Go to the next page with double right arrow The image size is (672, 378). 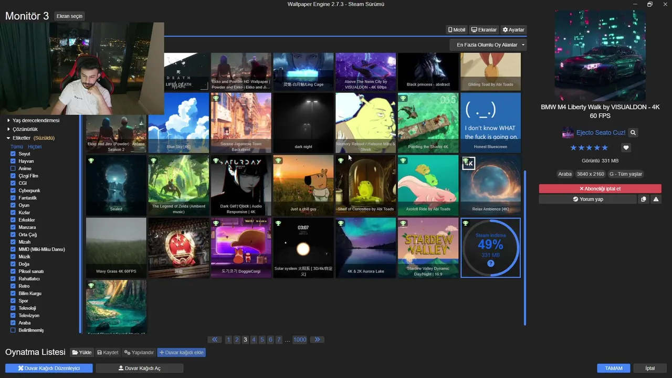click(317, 340)
